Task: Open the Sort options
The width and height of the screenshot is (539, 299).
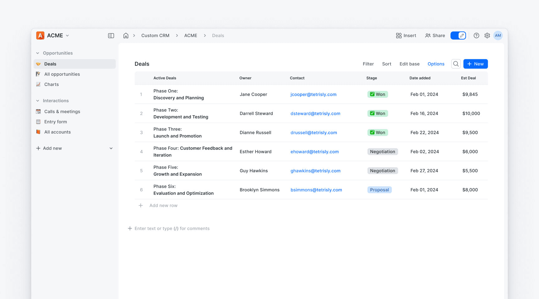Action: (x=386, y=64)
